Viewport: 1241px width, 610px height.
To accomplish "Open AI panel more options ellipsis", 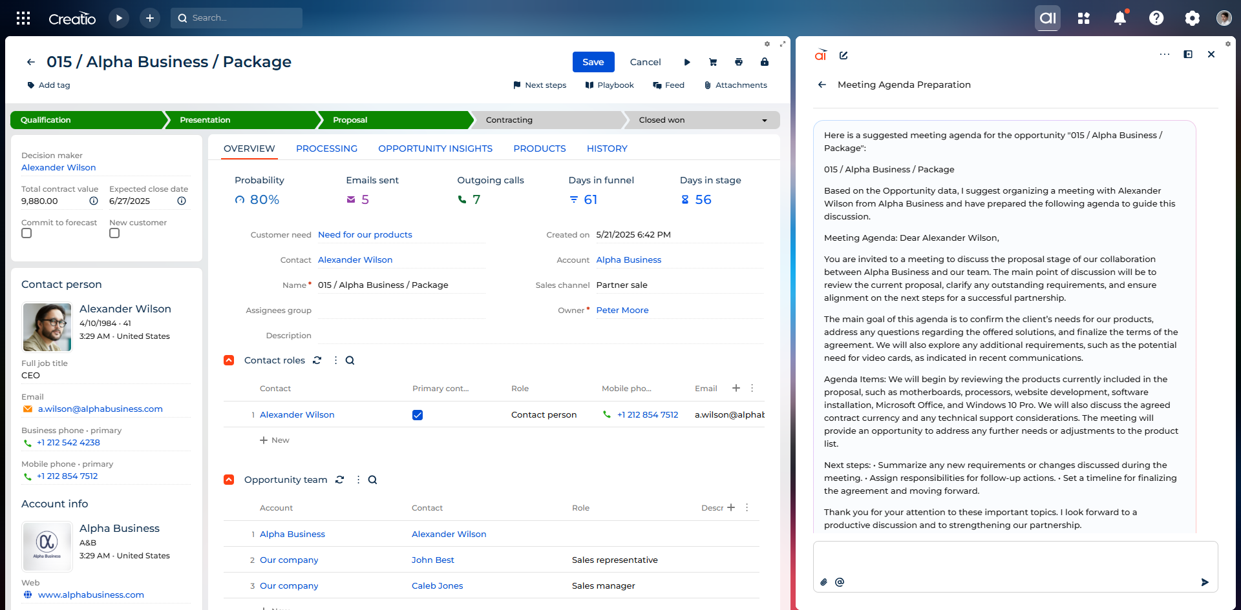I will point(1165,54).
